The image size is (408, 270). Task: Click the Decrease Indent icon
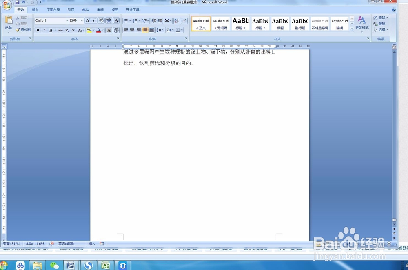click(154, 21)
